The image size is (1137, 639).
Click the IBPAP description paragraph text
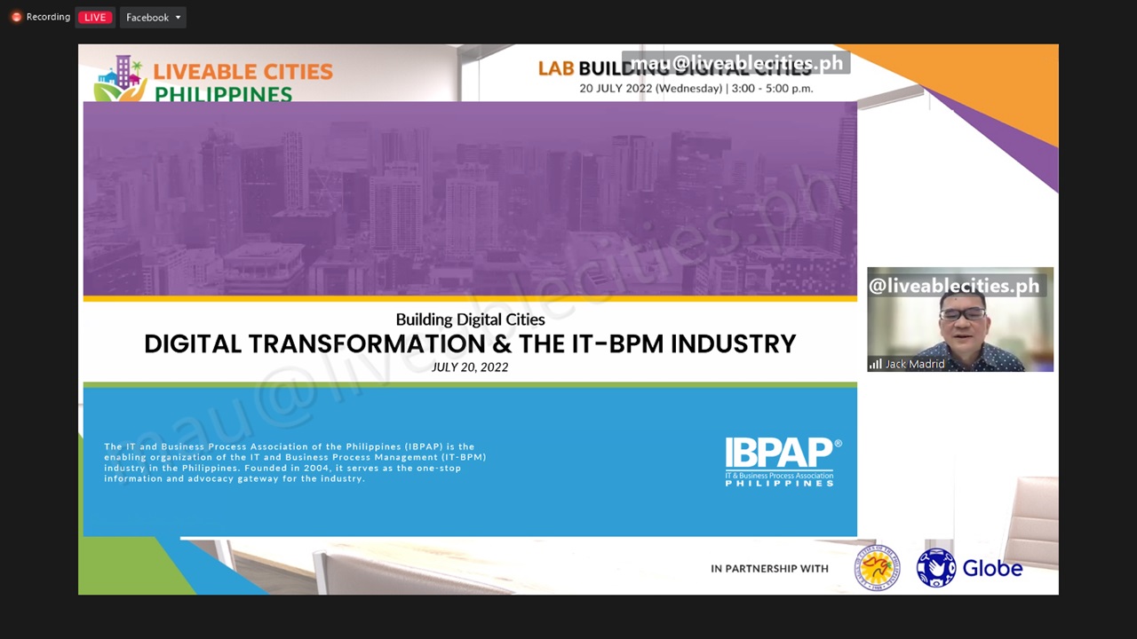[x=295, y=462]
